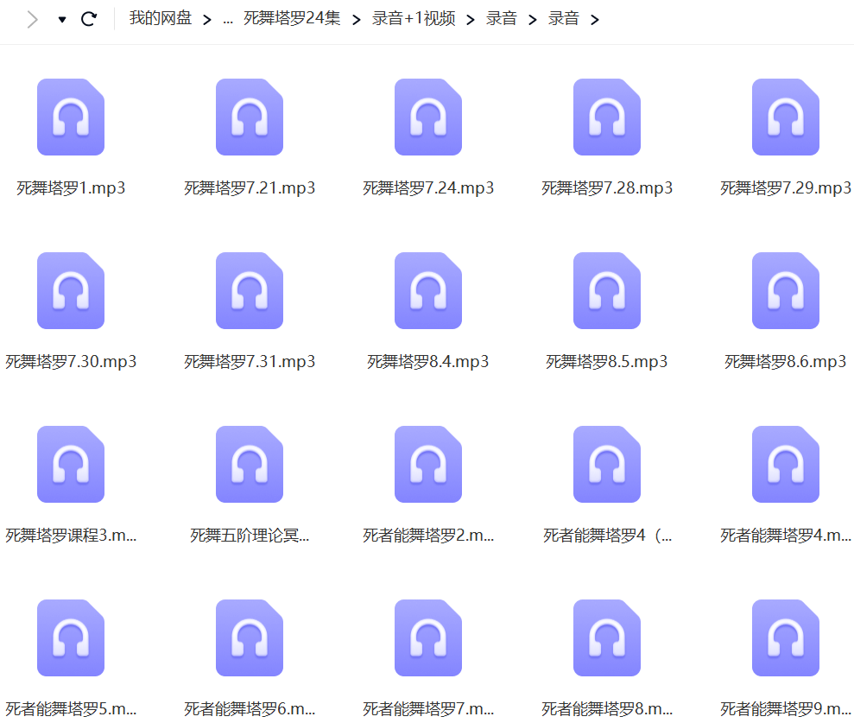Select audio file icon 死舞塔罗8.4.mp3

tap(428, 290)
